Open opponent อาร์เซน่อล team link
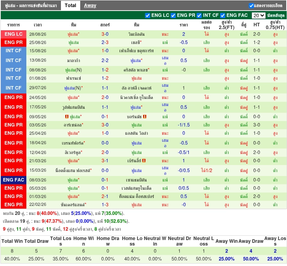287x266 pixels. click(74, 125)
